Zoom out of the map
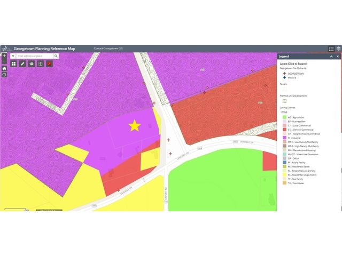 4,61
